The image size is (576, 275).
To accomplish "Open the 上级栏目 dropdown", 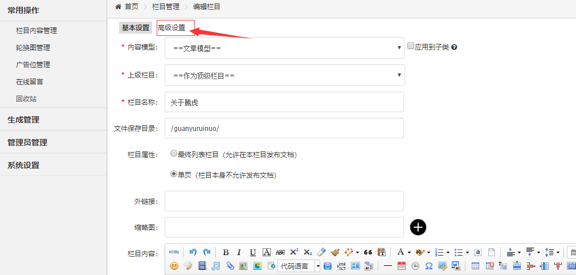I will (284, 75).
